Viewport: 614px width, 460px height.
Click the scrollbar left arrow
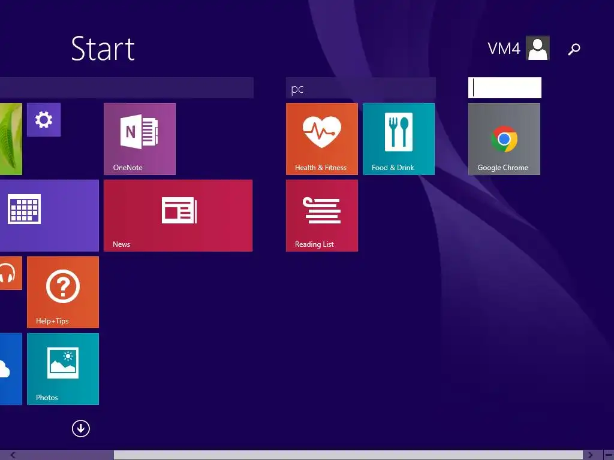(x=13, y=455)
